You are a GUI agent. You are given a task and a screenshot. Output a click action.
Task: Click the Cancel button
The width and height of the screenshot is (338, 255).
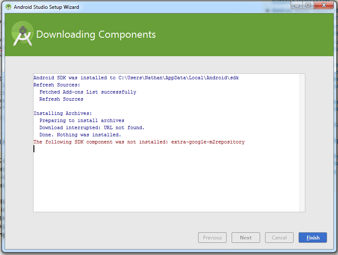279,237
